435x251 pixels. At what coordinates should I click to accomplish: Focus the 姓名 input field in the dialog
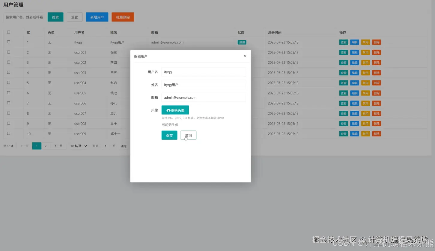pyautogui.click(x=204, y=85)
